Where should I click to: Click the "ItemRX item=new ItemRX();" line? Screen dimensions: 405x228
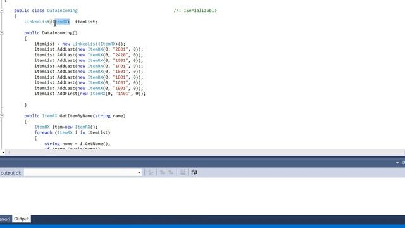(x=66, y=127)
